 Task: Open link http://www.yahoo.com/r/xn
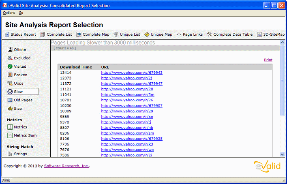coord(127,117)
